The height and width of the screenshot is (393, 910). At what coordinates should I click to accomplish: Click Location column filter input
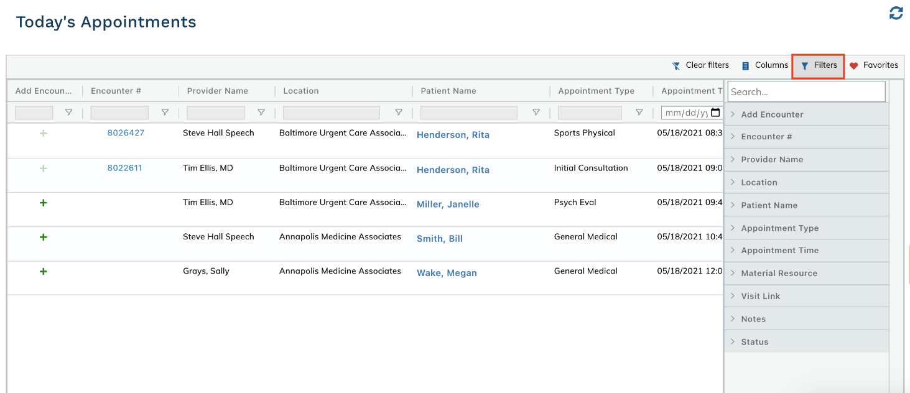click(x=332, y=113)
